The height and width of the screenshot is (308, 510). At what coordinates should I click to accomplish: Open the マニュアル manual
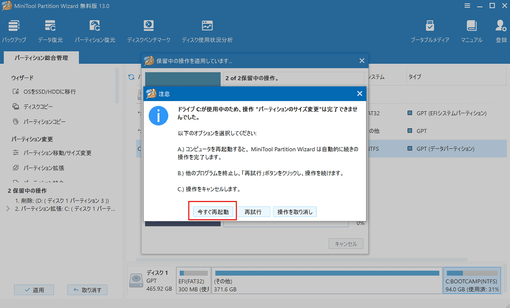tap(472, 31)
